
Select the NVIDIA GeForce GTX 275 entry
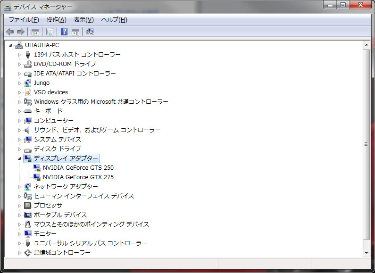pyautogui.click(x=78, y=177)
